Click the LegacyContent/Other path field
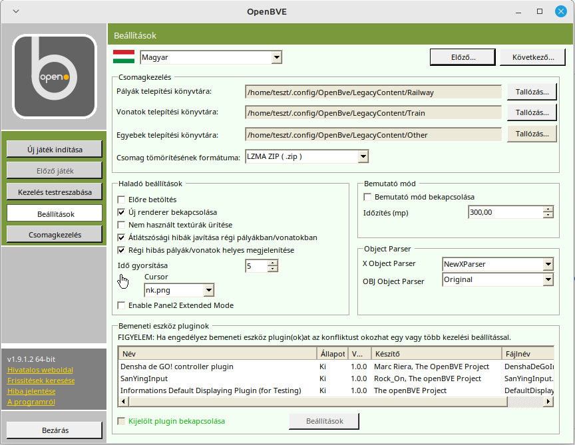Image resolution: width=575 pixels, height=445 pixels. (373, 135)
